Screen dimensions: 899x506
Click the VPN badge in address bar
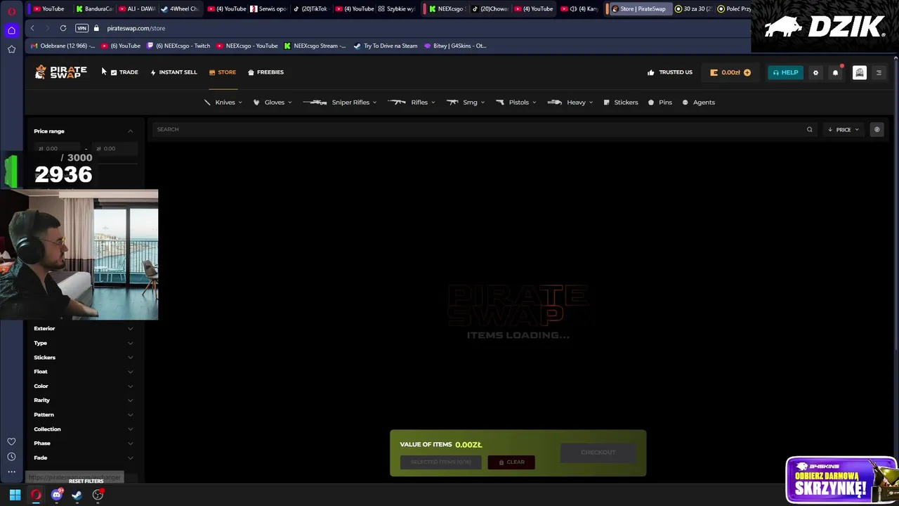(82, 28)
